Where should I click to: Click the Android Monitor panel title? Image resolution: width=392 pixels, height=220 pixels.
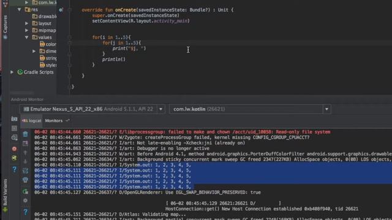point(27,99)
